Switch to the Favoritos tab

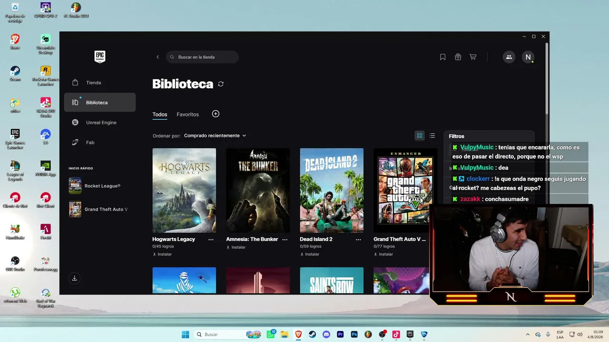[x=187, y=114]
